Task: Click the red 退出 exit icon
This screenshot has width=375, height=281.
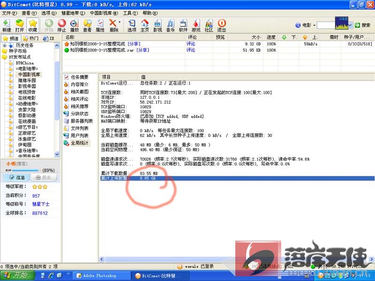Action: [x=222, y=25]
